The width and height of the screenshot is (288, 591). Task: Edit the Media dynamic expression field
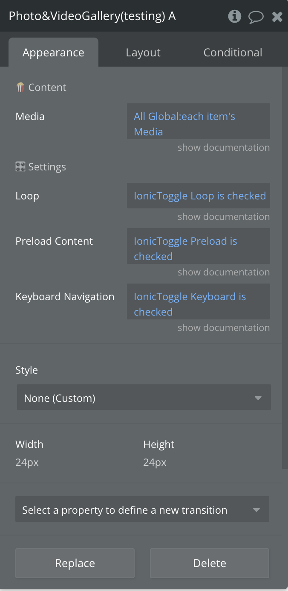[198, 121]
